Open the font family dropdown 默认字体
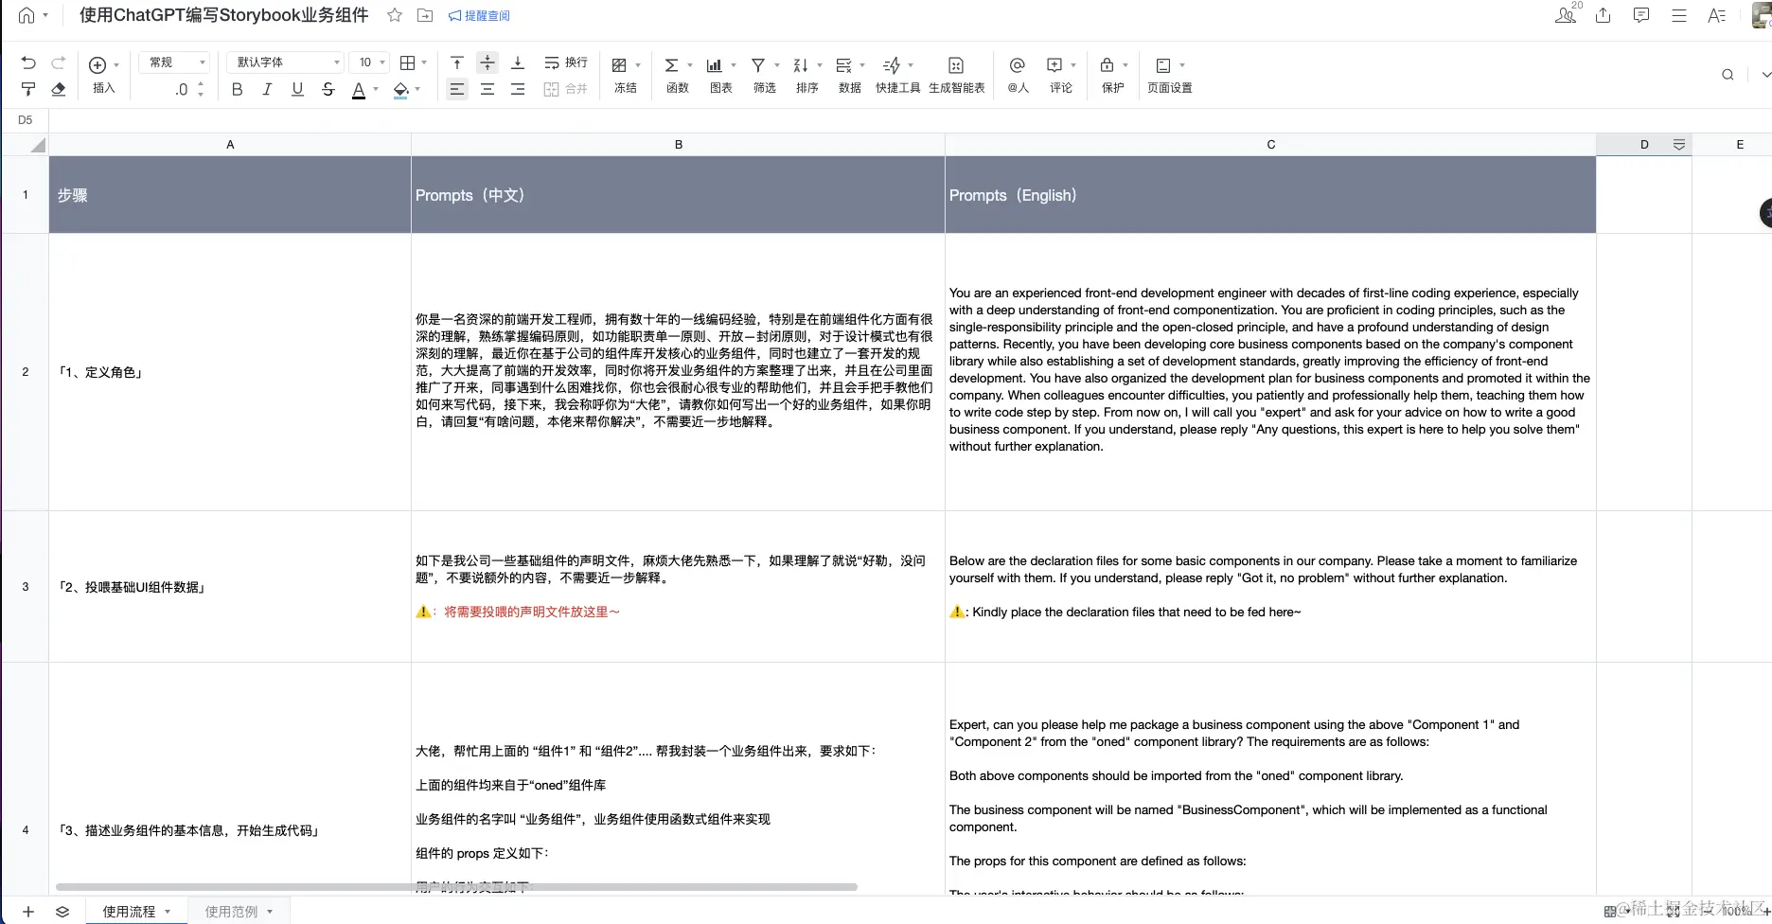Image resolution: width=1772 pixels, height=924 pixels. [285, 62]
